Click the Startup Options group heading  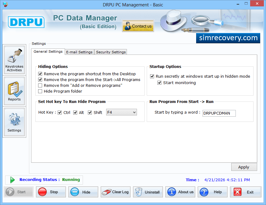pos(165,67)
